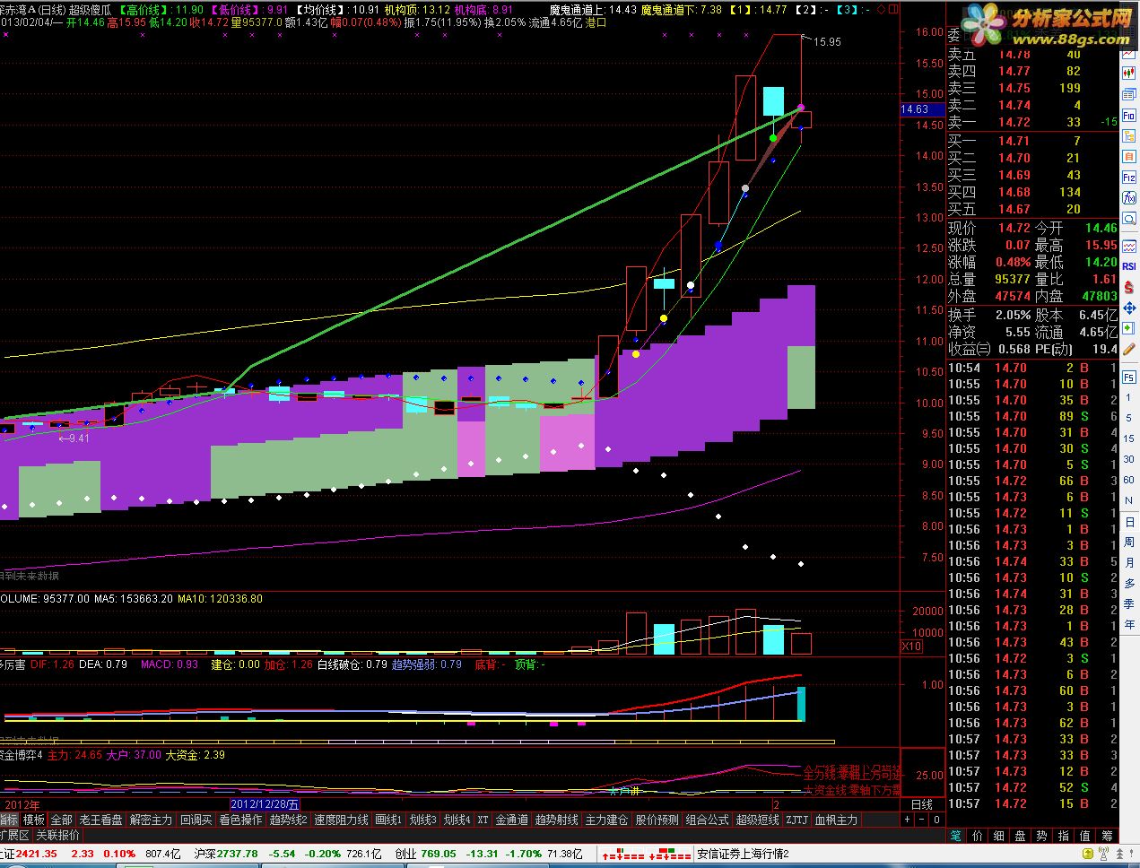Select the 看色操作 indicator tab
Screen dimensions: 1140x868
240,820
